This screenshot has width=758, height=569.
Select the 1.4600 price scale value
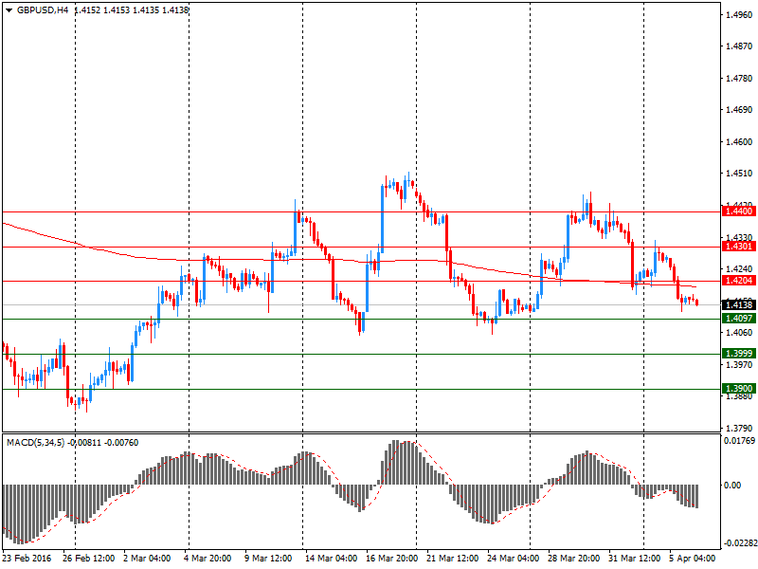point(739,141)
